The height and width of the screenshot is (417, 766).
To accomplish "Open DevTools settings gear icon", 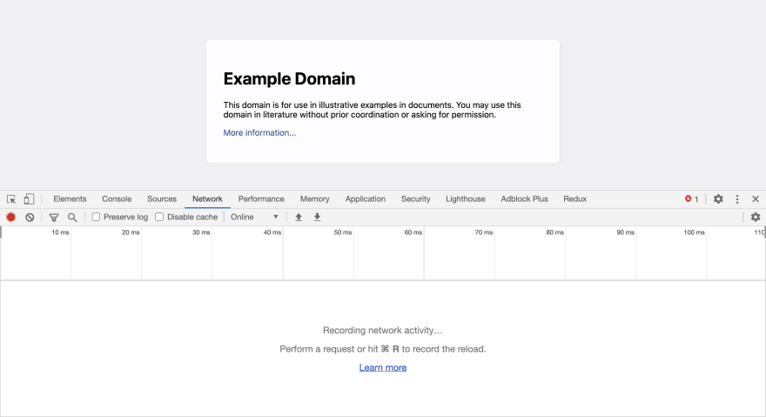I will [718, 199].
